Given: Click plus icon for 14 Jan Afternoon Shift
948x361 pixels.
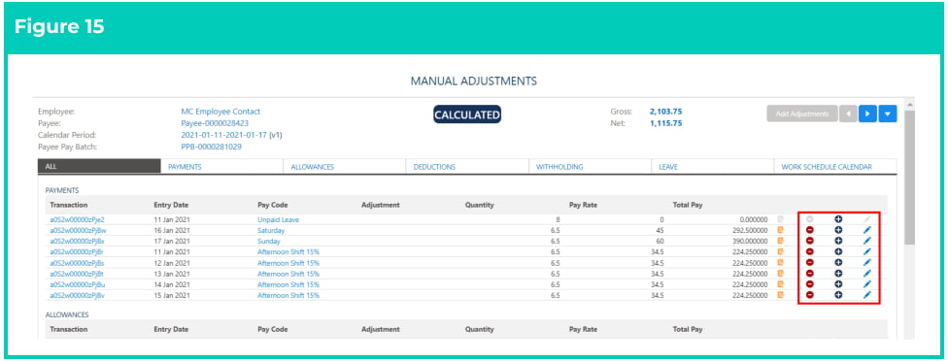Looking at the screenshot, I should pos(838,284).
